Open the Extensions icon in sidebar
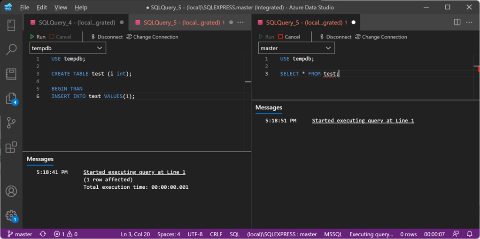The width and height of the screenshot is (480, 239). click(x=11, y=147)
